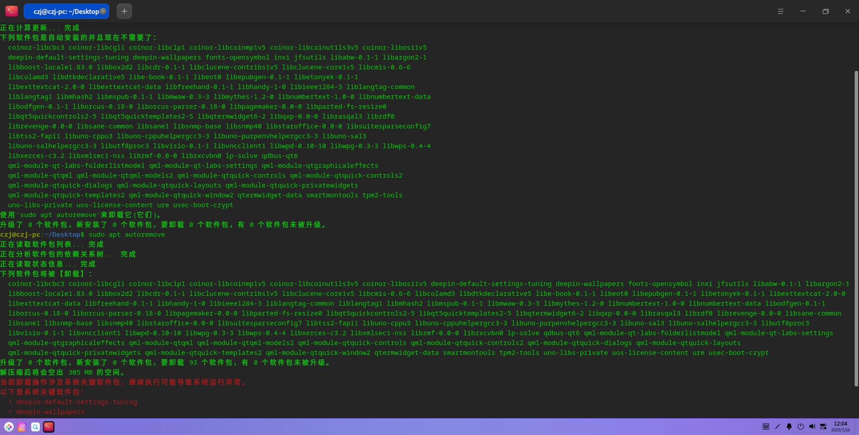Minimize the terminal window

tap(803, 11)
